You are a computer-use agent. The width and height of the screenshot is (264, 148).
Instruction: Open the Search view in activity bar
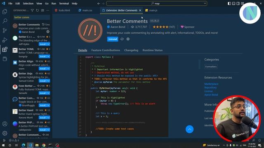click(x=5, y=21)
